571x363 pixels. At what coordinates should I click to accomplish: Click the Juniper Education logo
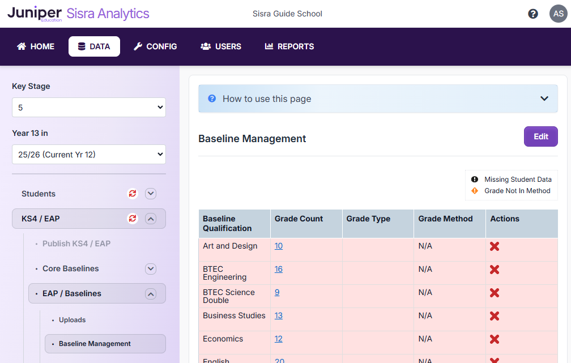coord(34,12)
